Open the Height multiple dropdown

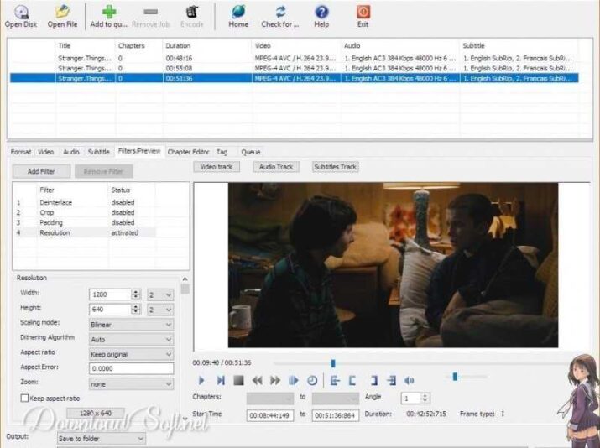[160, 310]
